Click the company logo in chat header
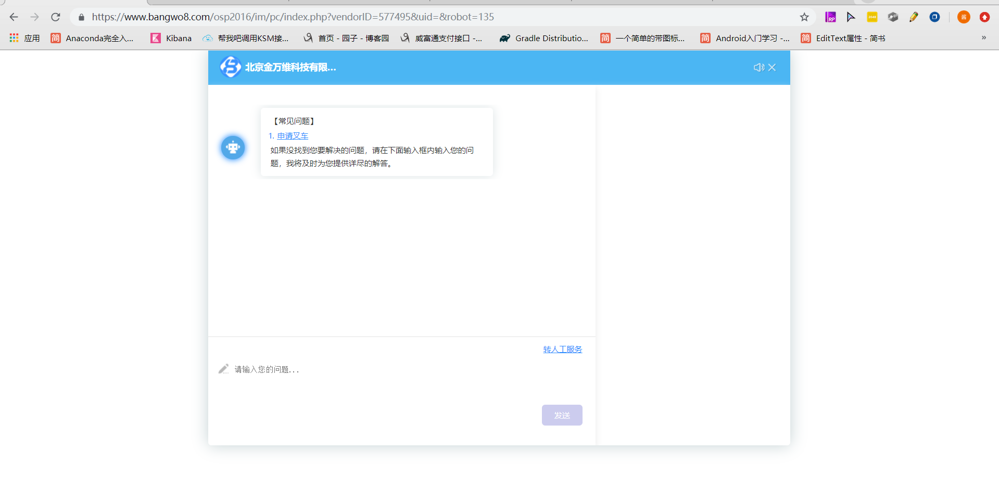 pos(230,67)
